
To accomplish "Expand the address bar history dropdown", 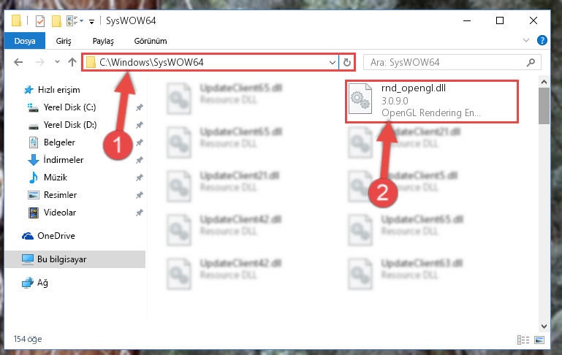I will point(333,62).
